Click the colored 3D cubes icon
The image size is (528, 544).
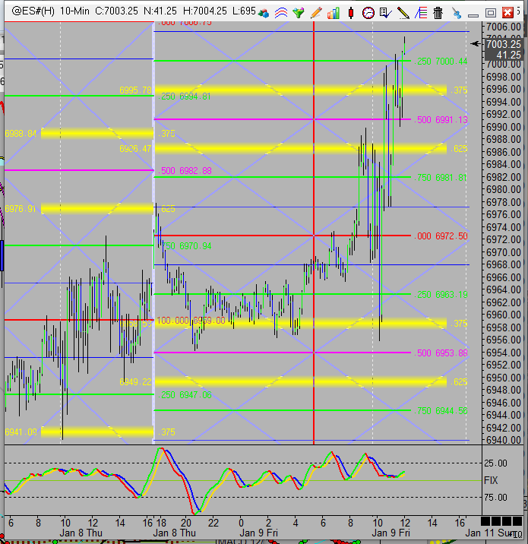click(x=264, y=13)
